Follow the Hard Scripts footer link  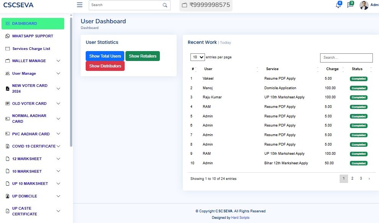(240, 218)
